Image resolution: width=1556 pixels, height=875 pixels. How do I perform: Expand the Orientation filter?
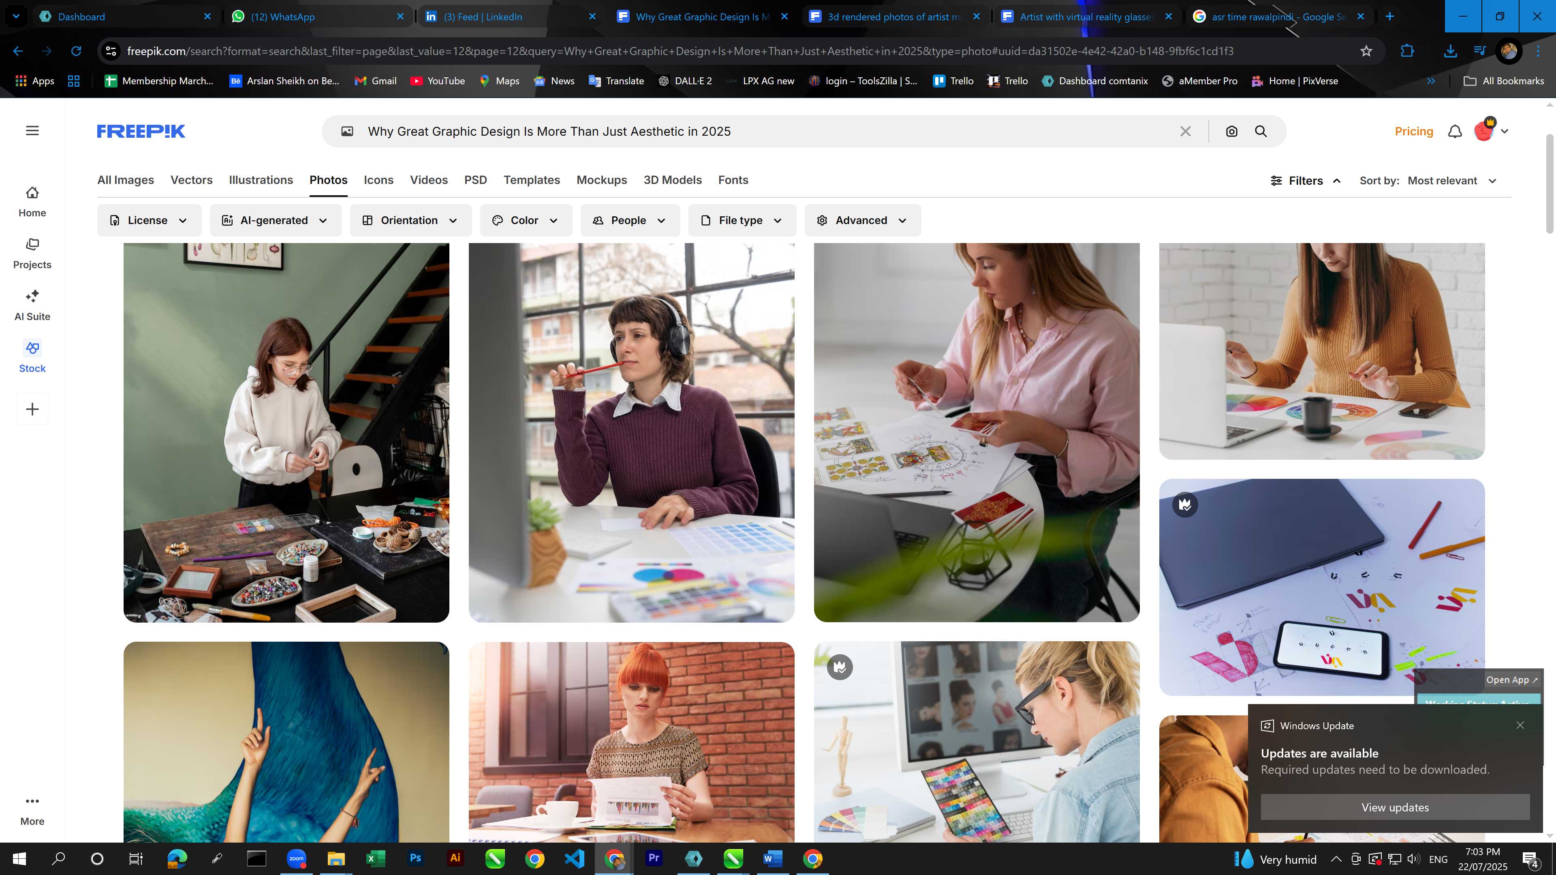click(411, 220)
